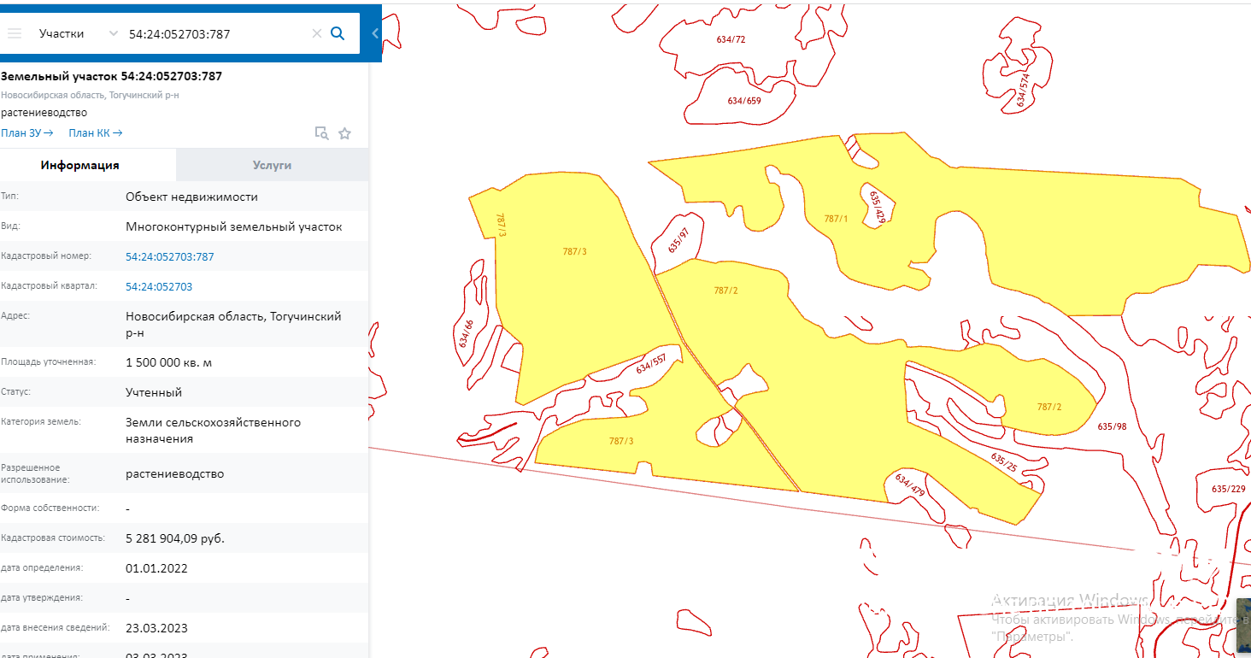This screenshot has height=658, width=1251.
Task: Open the План ЗУ link
Action: click(27, 132)
